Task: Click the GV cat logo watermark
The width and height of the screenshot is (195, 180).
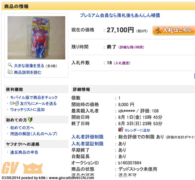Action: click(22, 168)
